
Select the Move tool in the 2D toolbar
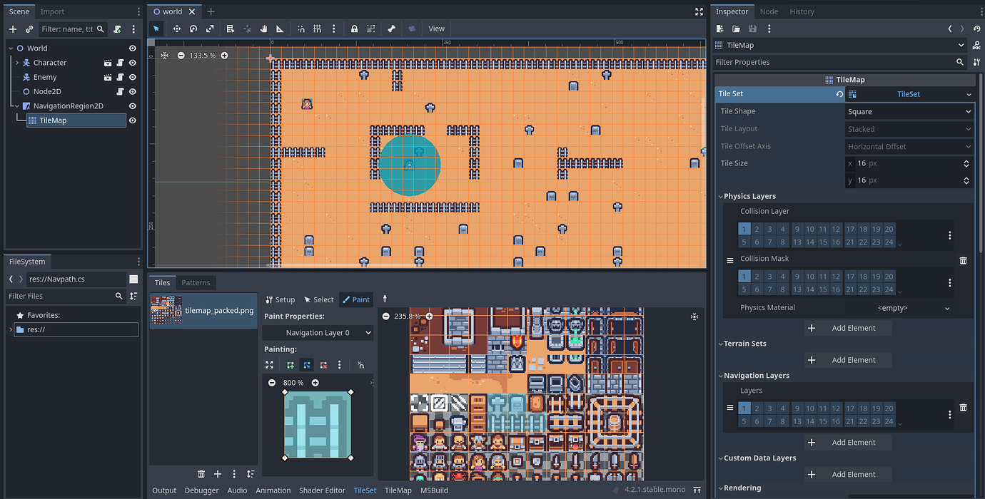[177, 29]
